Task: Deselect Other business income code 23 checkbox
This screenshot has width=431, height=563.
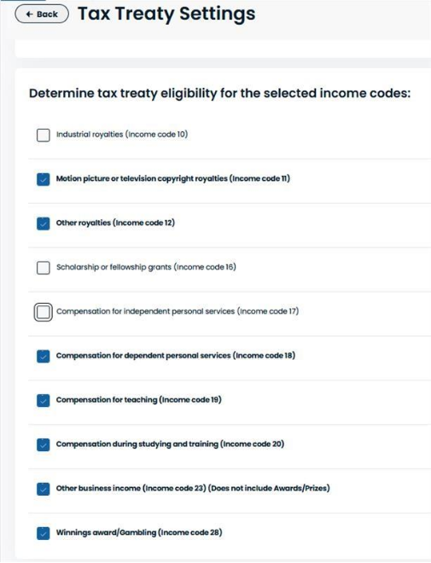Action: tap(43, 489)
